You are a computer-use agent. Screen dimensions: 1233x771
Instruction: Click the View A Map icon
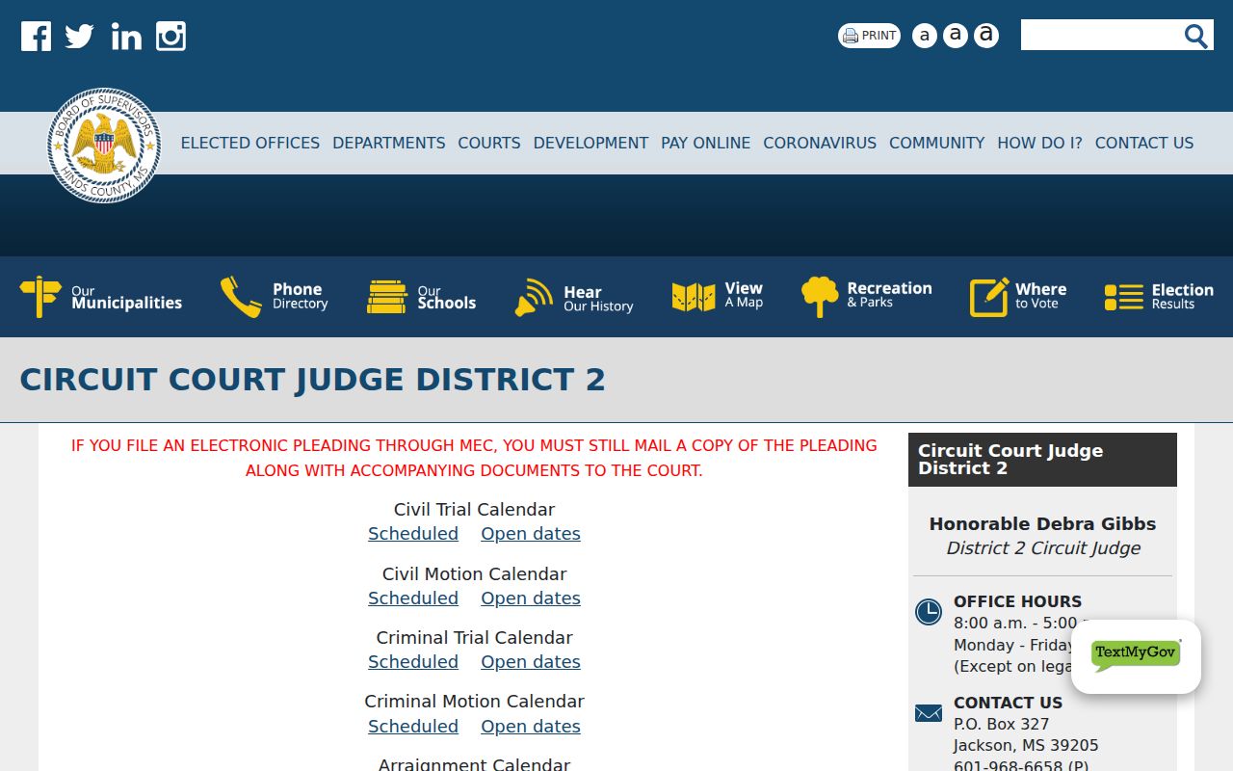coord(694,297)
